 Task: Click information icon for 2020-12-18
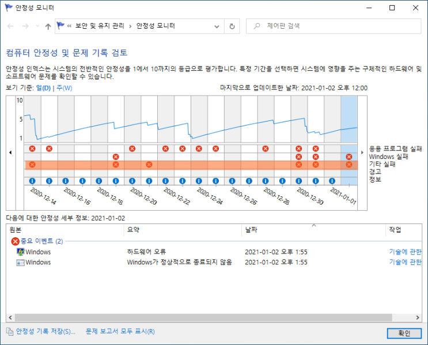point(99,181)
